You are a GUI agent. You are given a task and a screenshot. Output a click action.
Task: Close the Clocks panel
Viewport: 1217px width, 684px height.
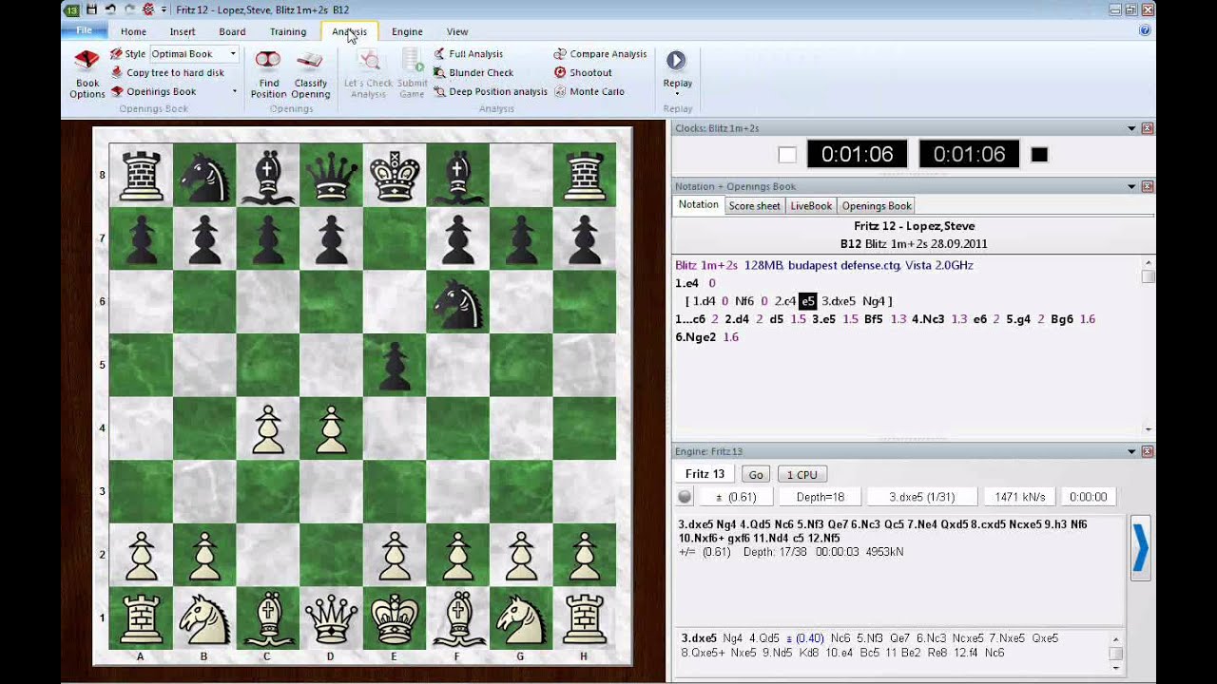[x=1148, y=128]
